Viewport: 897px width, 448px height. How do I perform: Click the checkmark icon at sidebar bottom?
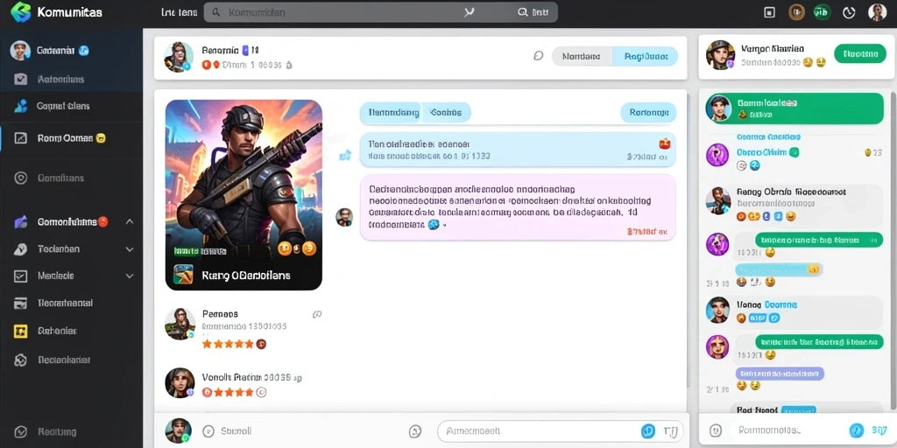pos(20,432)
